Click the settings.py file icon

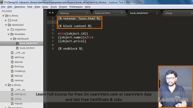tap(12, 94)
